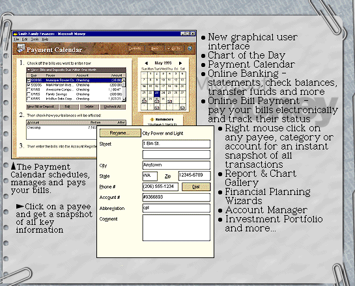Select the highlighted day 23 in May calendar
This screenshot has height=286, width=355.
157,94
